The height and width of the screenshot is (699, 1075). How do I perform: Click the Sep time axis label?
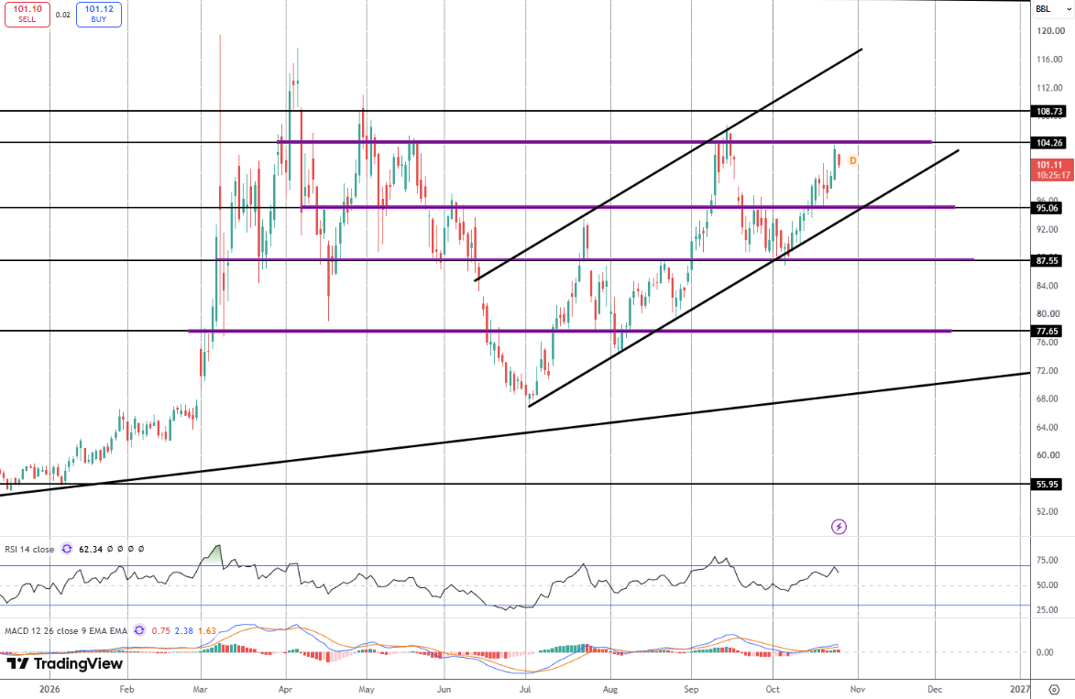click(x=691, y=689)
